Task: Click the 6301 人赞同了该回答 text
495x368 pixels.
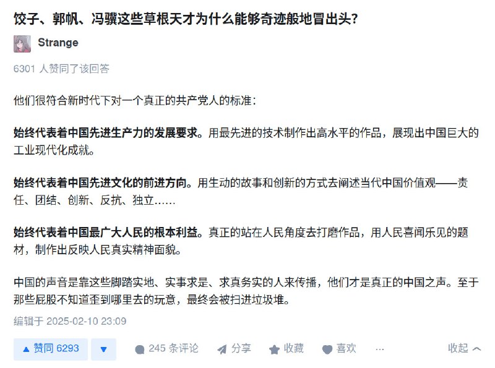Action: (61, 69)
